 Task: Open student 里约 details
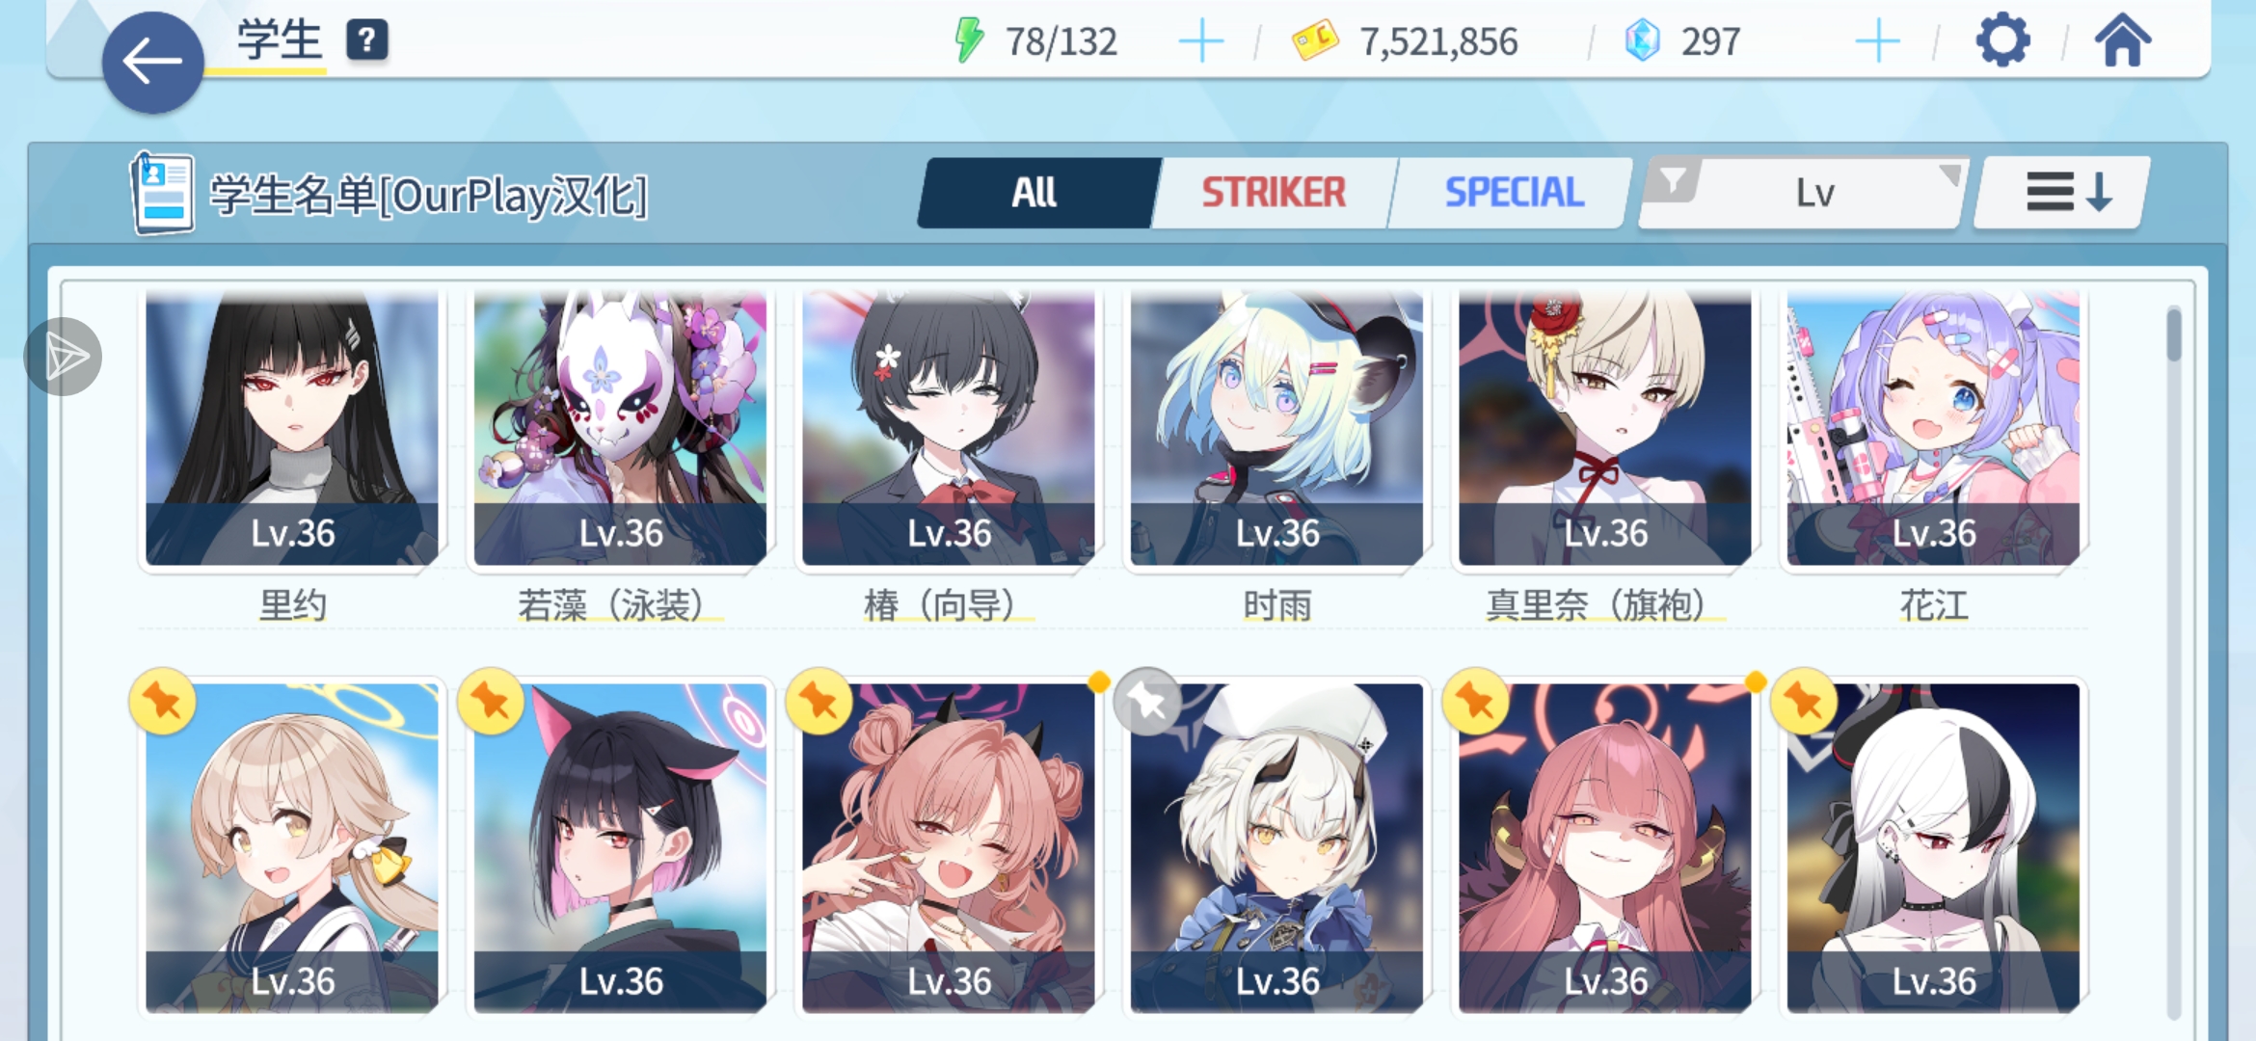[x=292, y=429]
